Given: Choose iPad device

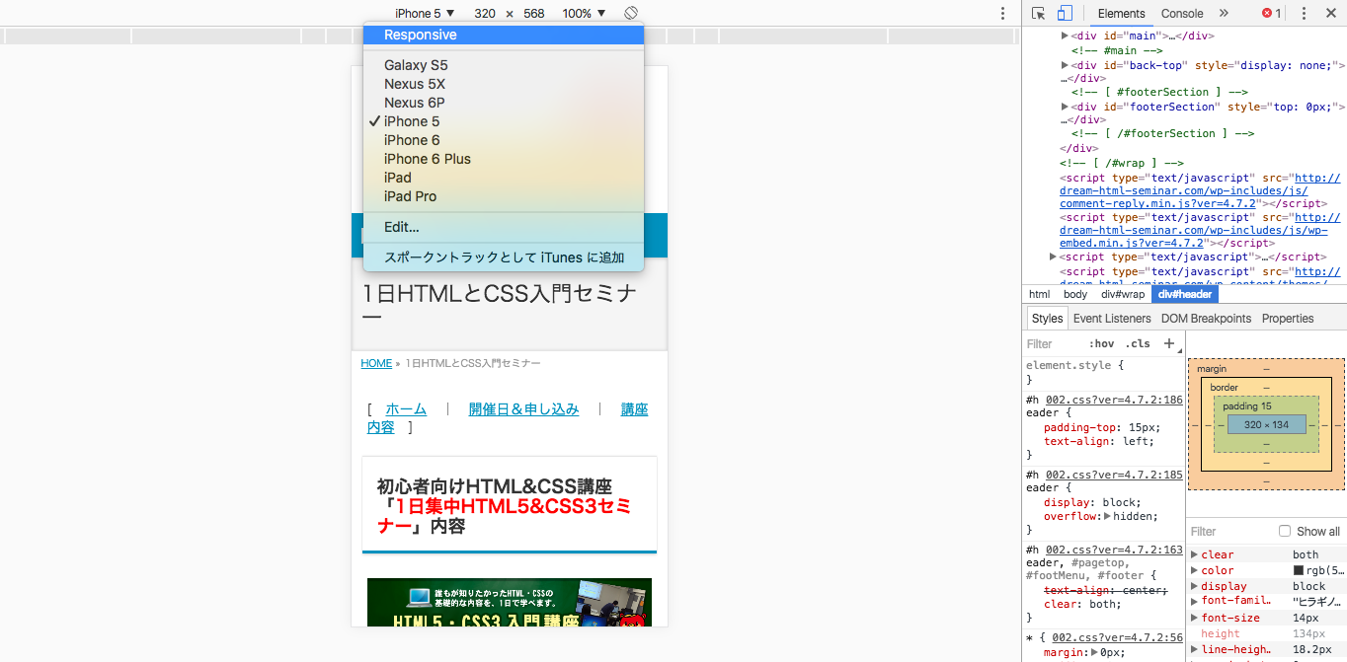Looking at the screenshot, I should pyautogui.click(x=503, y=178).
